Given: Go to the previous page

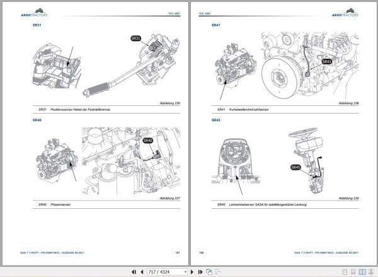Looking at the screenshot, I should coord(142,272).
